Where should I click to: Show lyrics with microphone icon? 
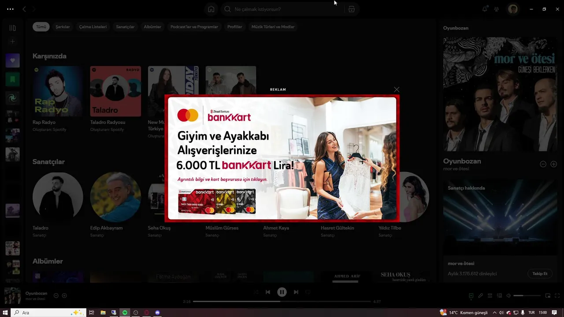481,296
